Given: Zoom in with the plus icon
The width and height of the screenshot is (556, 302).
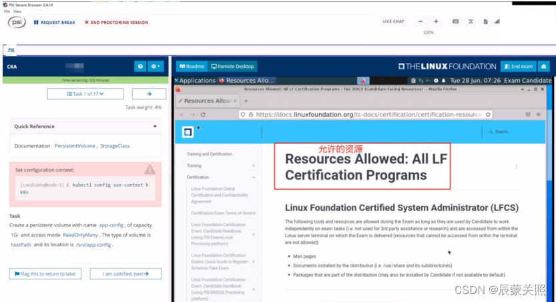Looking at the screenshot, I should (x=436, y=21).
